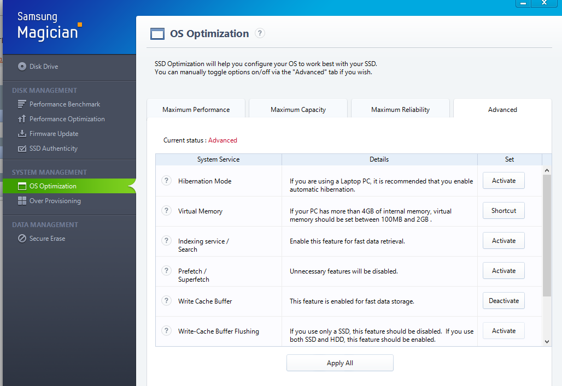Click the OS Optimization header window icon

pyautogui.click(x=157, y=34)
